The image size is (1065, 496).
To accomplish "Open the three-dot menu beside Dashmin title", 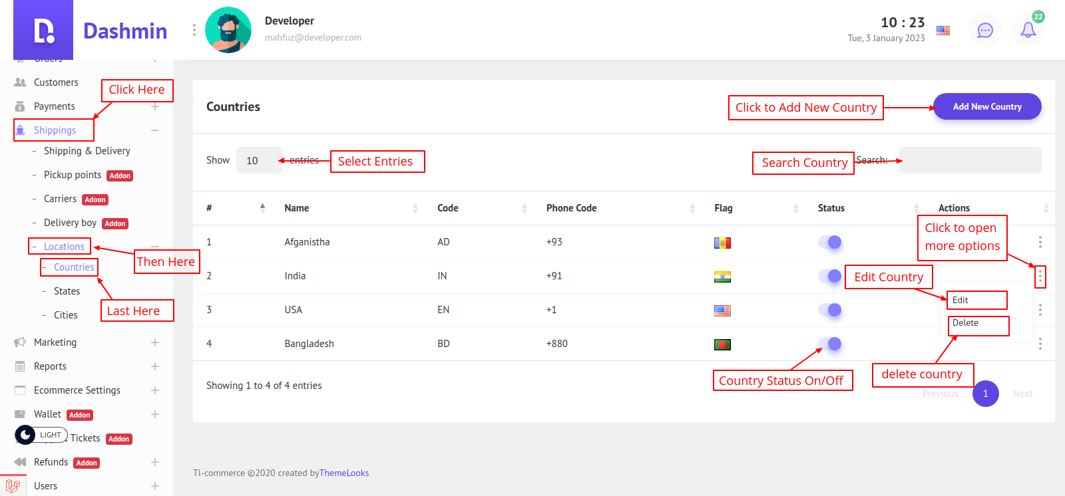I will tap(194, 30).
